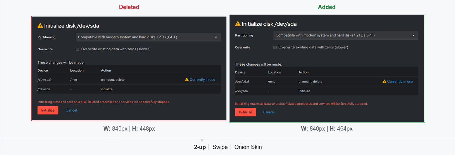Click warning icon in Added dialog title
455x155 pixels.
238,24
